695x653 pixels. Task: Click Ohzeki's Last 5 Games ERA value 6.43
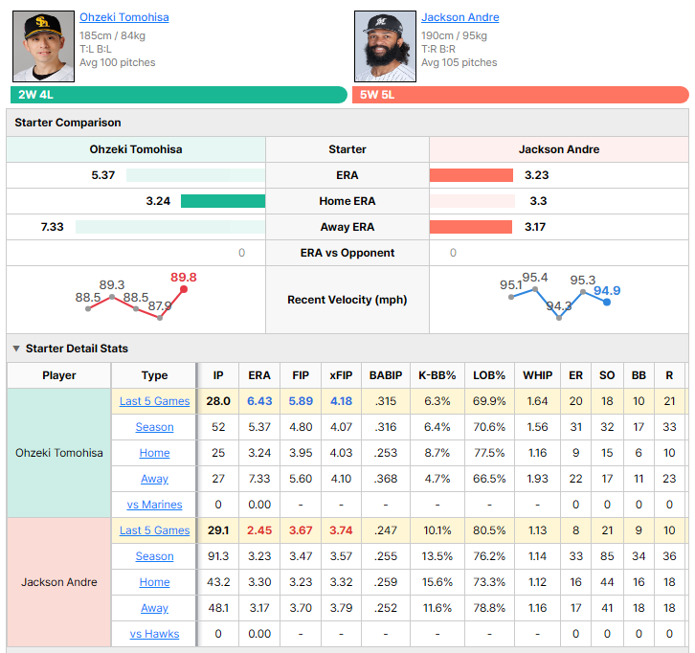click(259, 401)
